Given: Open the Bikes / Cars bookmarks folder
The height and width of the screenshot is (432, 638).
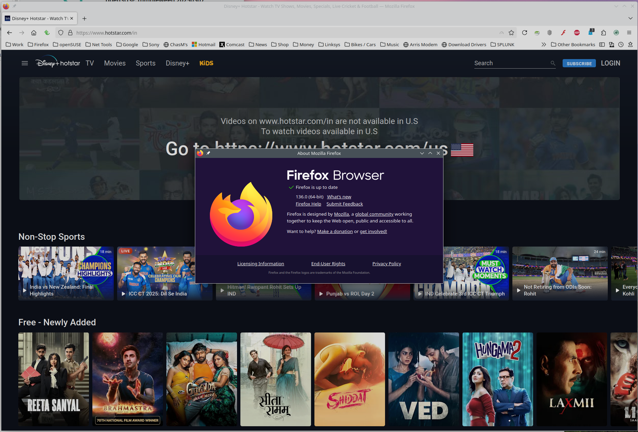Looking at the screenshot, I should pos(360,44).
